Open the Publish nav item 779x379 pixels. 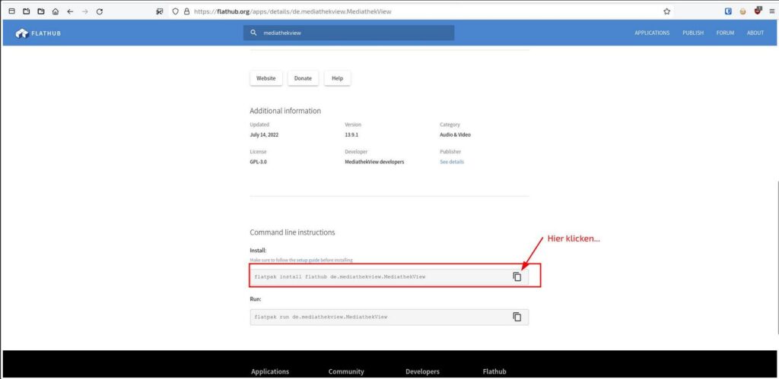point(693,33)
